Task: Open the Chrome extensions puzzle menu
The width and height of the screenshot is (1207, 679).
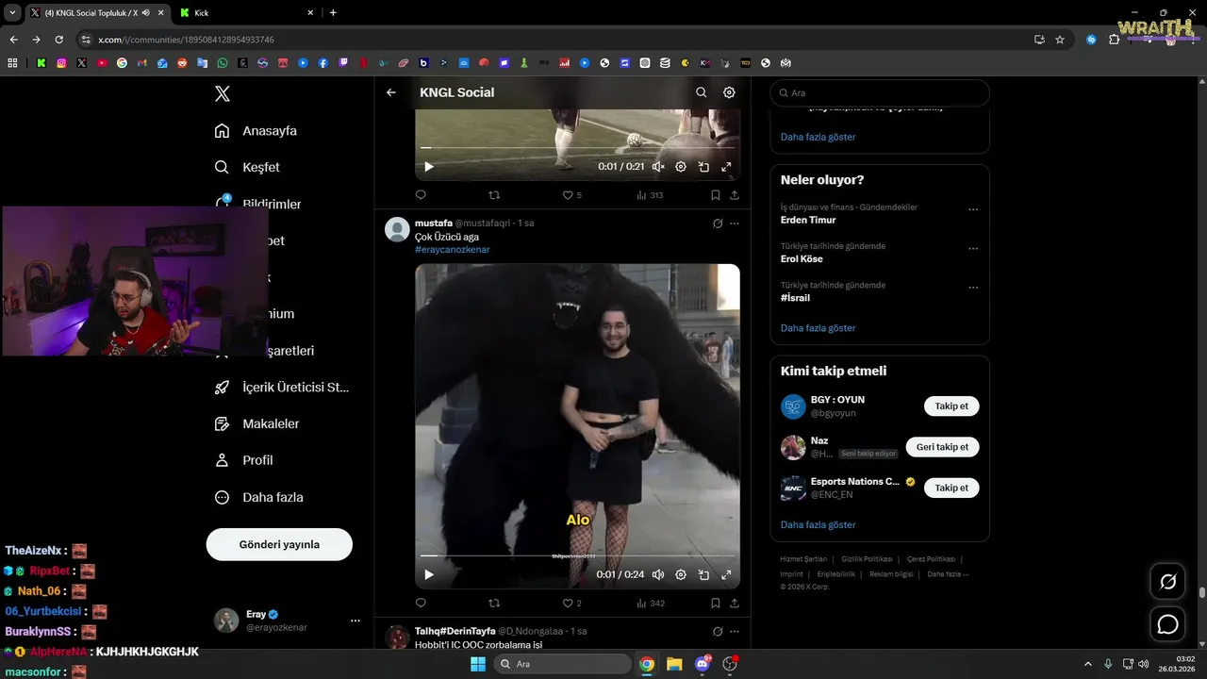Action: 1114,40
